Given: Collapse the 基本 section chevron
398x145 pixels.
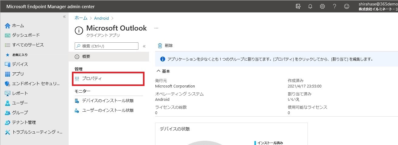Looking at the screenshot, I should click(158, 71).
